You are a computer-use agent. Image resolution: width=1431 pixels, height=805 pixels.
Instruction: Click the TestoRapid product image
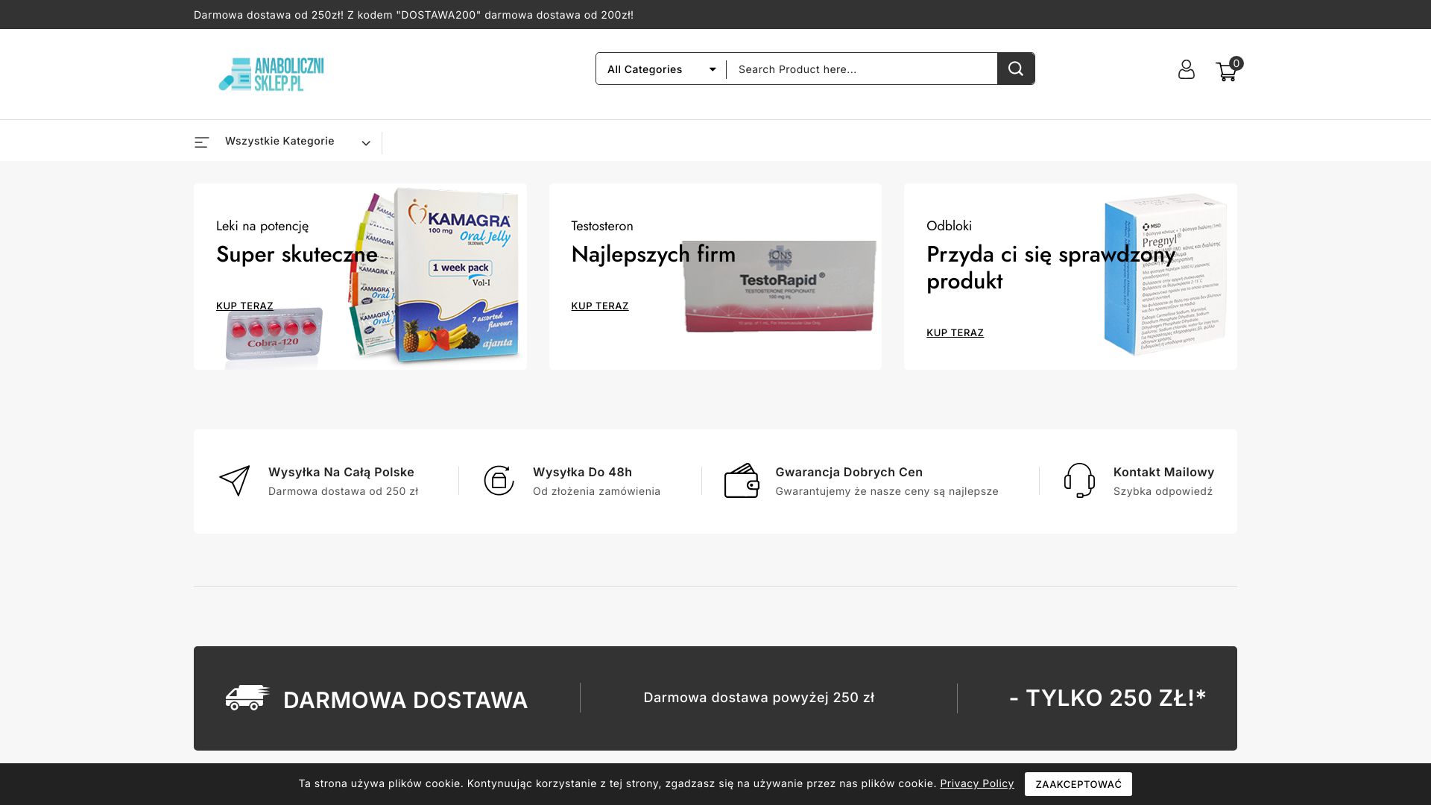(779, 286)
